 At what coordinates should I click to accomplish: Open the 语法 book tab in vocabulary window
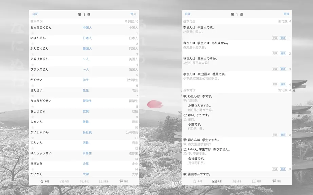[104, 181]
